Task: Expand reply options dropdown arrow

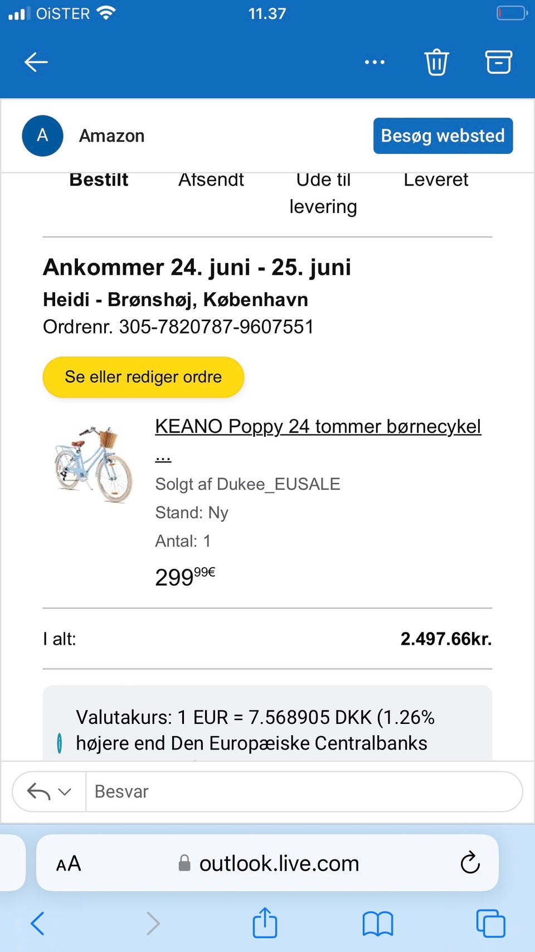Action: pos(65,791)
